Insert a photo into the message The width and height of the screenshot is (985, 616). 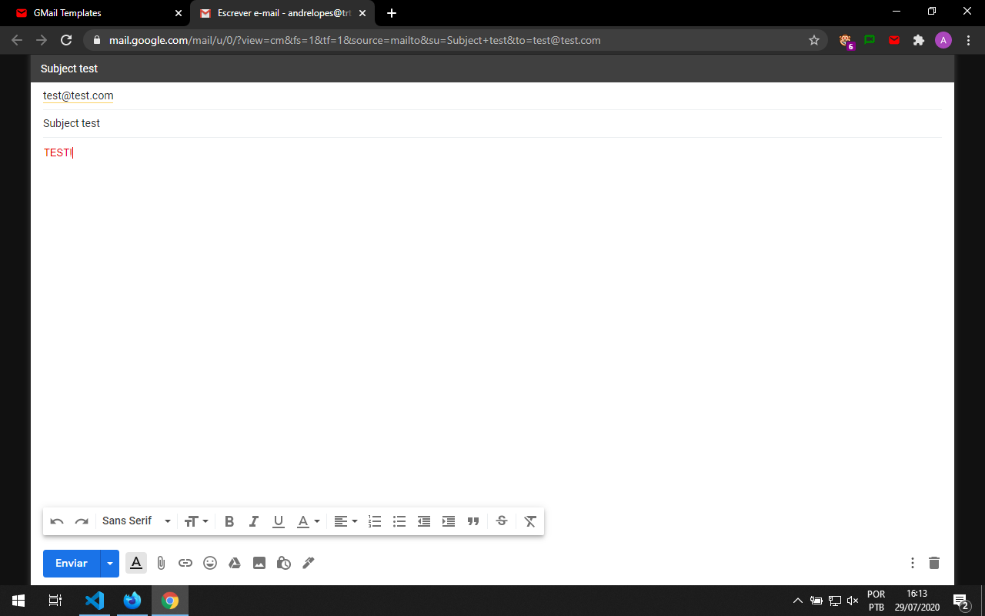[x=259, y=563]
